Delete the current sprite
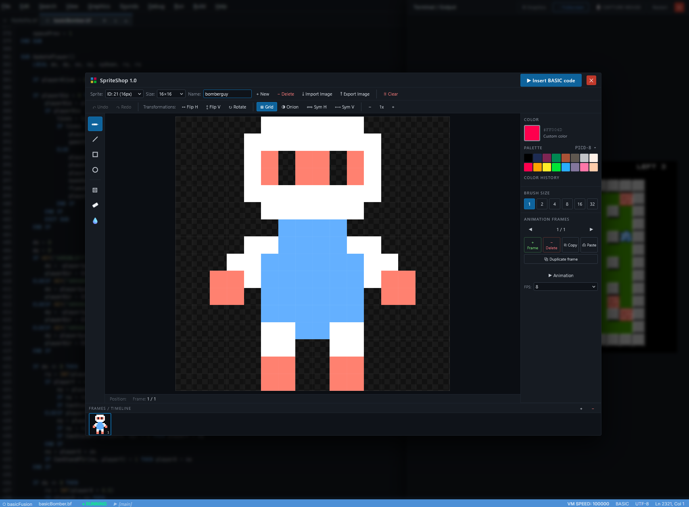Viewport: 689px width, 507px height. (286, 94)
